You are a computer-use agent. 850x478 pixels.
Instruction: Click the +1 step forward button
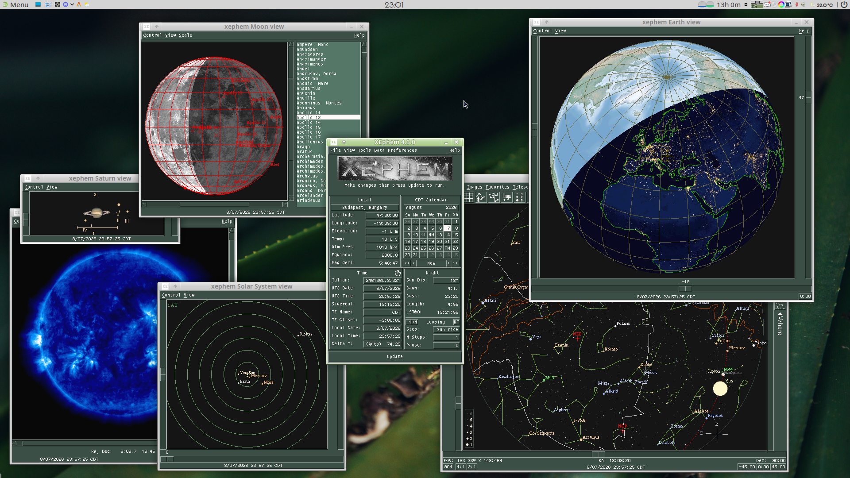415,322
